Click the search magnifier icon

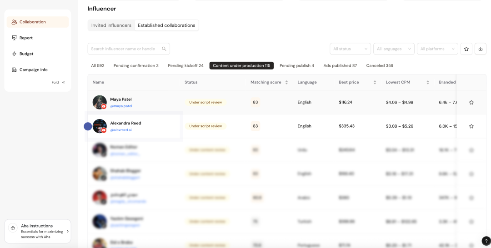click(x=164, y=49)
